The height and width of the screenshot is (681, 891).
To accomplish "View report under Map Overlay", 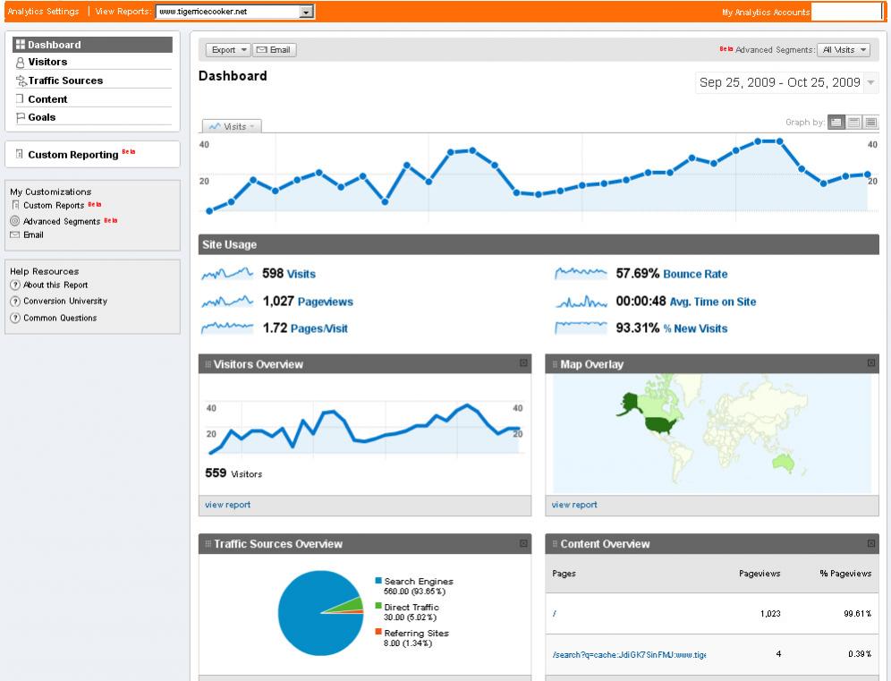I will coord(574,505).
